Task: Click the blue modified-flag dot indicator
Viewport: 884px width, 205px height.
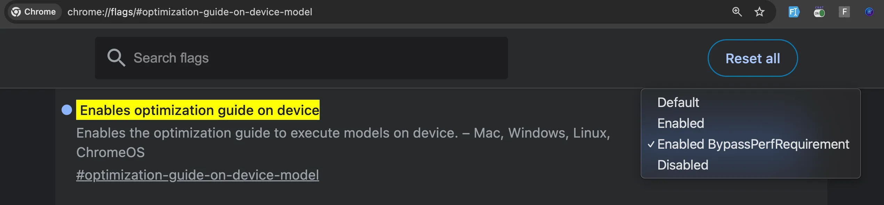Action: tap(67, 110)
